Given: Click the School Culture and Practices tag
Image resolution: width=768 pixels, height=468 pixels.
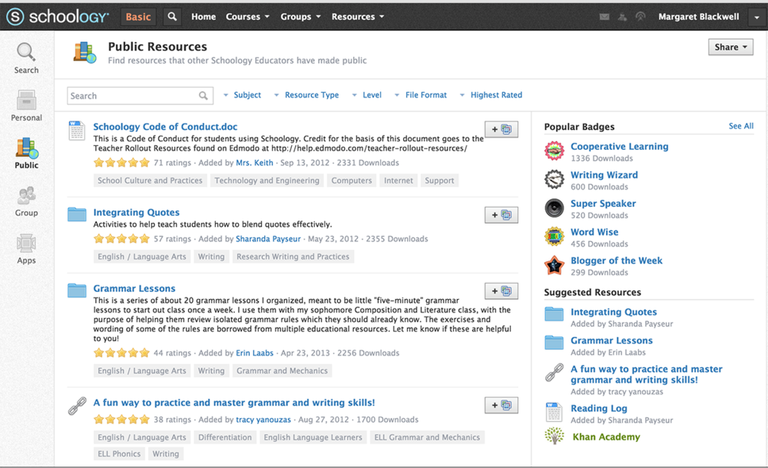Looking at the screenshot, I should point(150,181).
